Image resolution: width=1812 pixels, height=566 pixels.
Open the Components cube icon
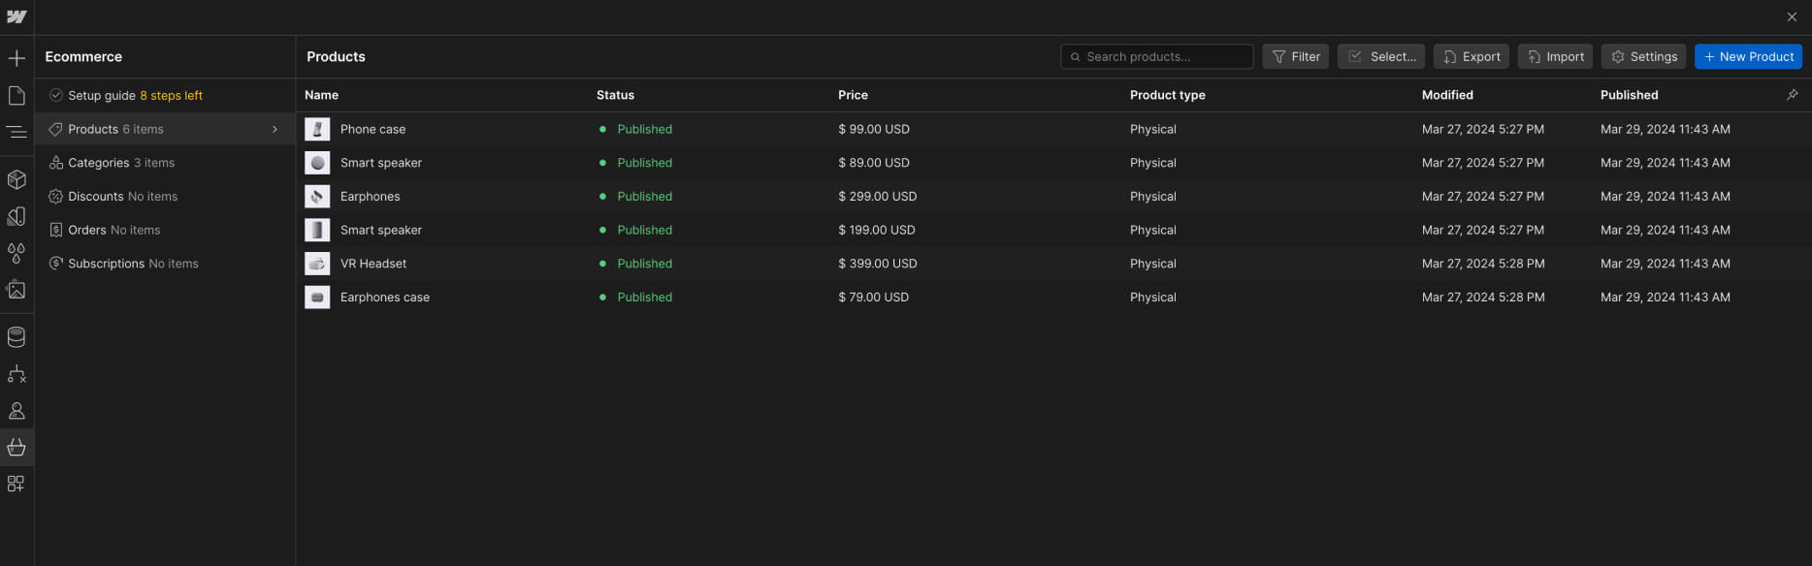pyautogui.click(x=16, y=179)
